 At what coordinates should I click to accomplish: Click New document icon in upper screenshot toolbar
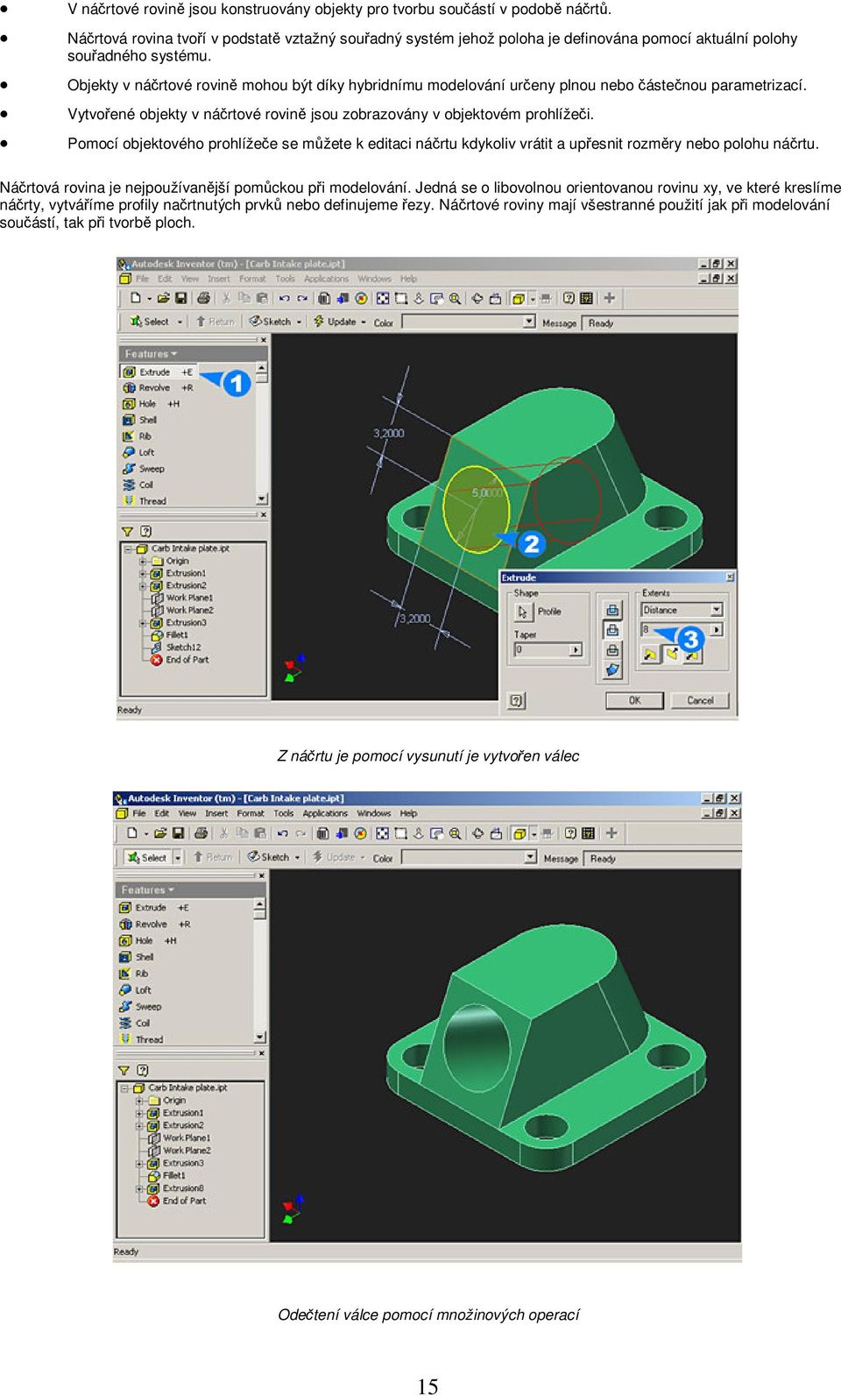(x=136, y=298)
